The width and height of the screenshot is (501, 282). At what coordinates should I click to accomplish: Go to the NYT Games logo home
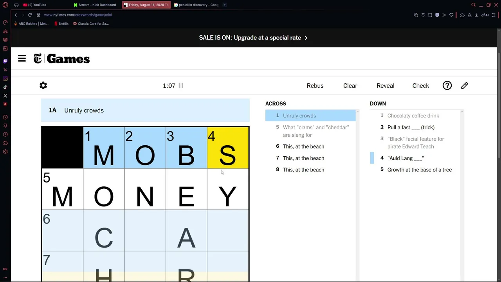(x=61, y=59)
